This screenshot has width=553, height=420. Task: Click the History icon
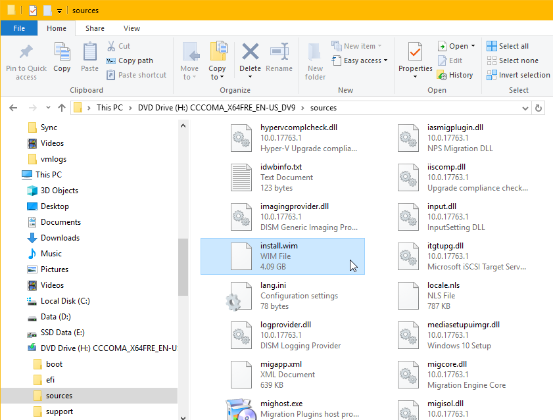pyautogui.click(x=456, y=74)
